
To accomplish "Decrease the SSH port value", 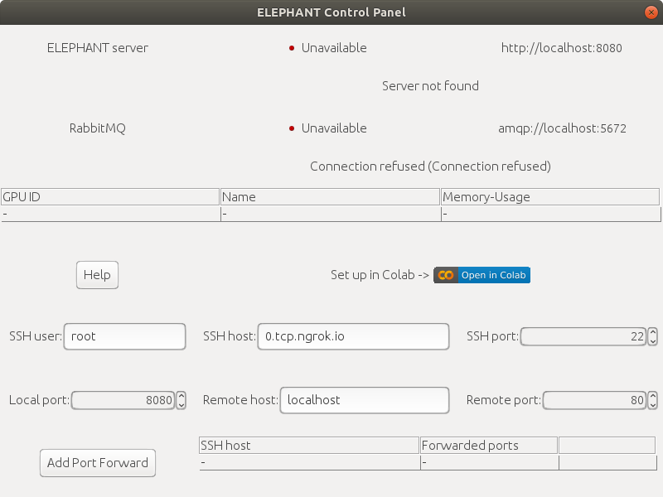I will pos(653,340).
